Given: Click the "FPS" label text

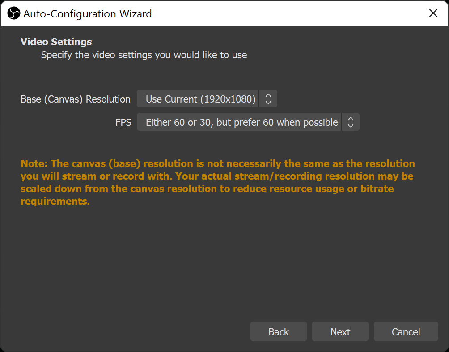Looking at the screenshot, I should tap(123, 122).
